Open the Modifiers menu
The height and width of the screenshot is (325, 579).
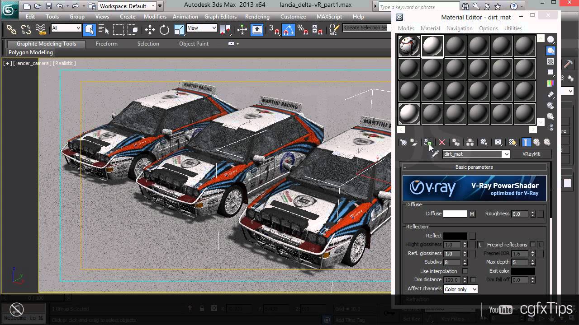[x=155, y=17]
